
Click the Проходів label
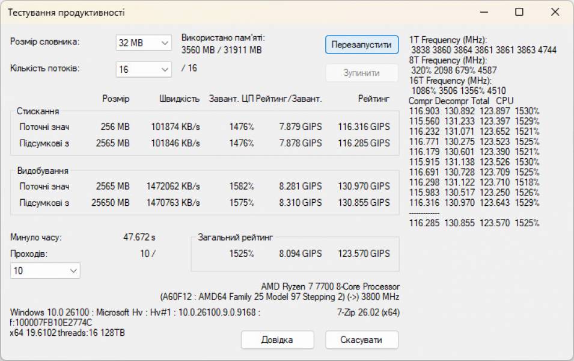pos(29,254)
